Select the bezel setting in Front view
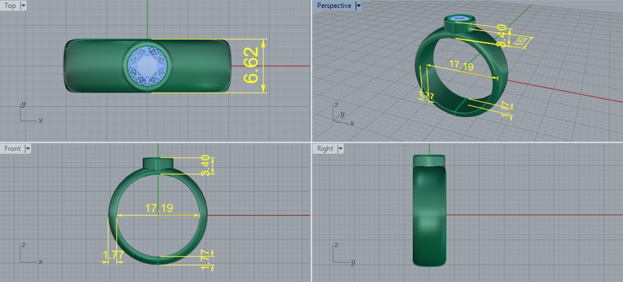 coord(158,163)
